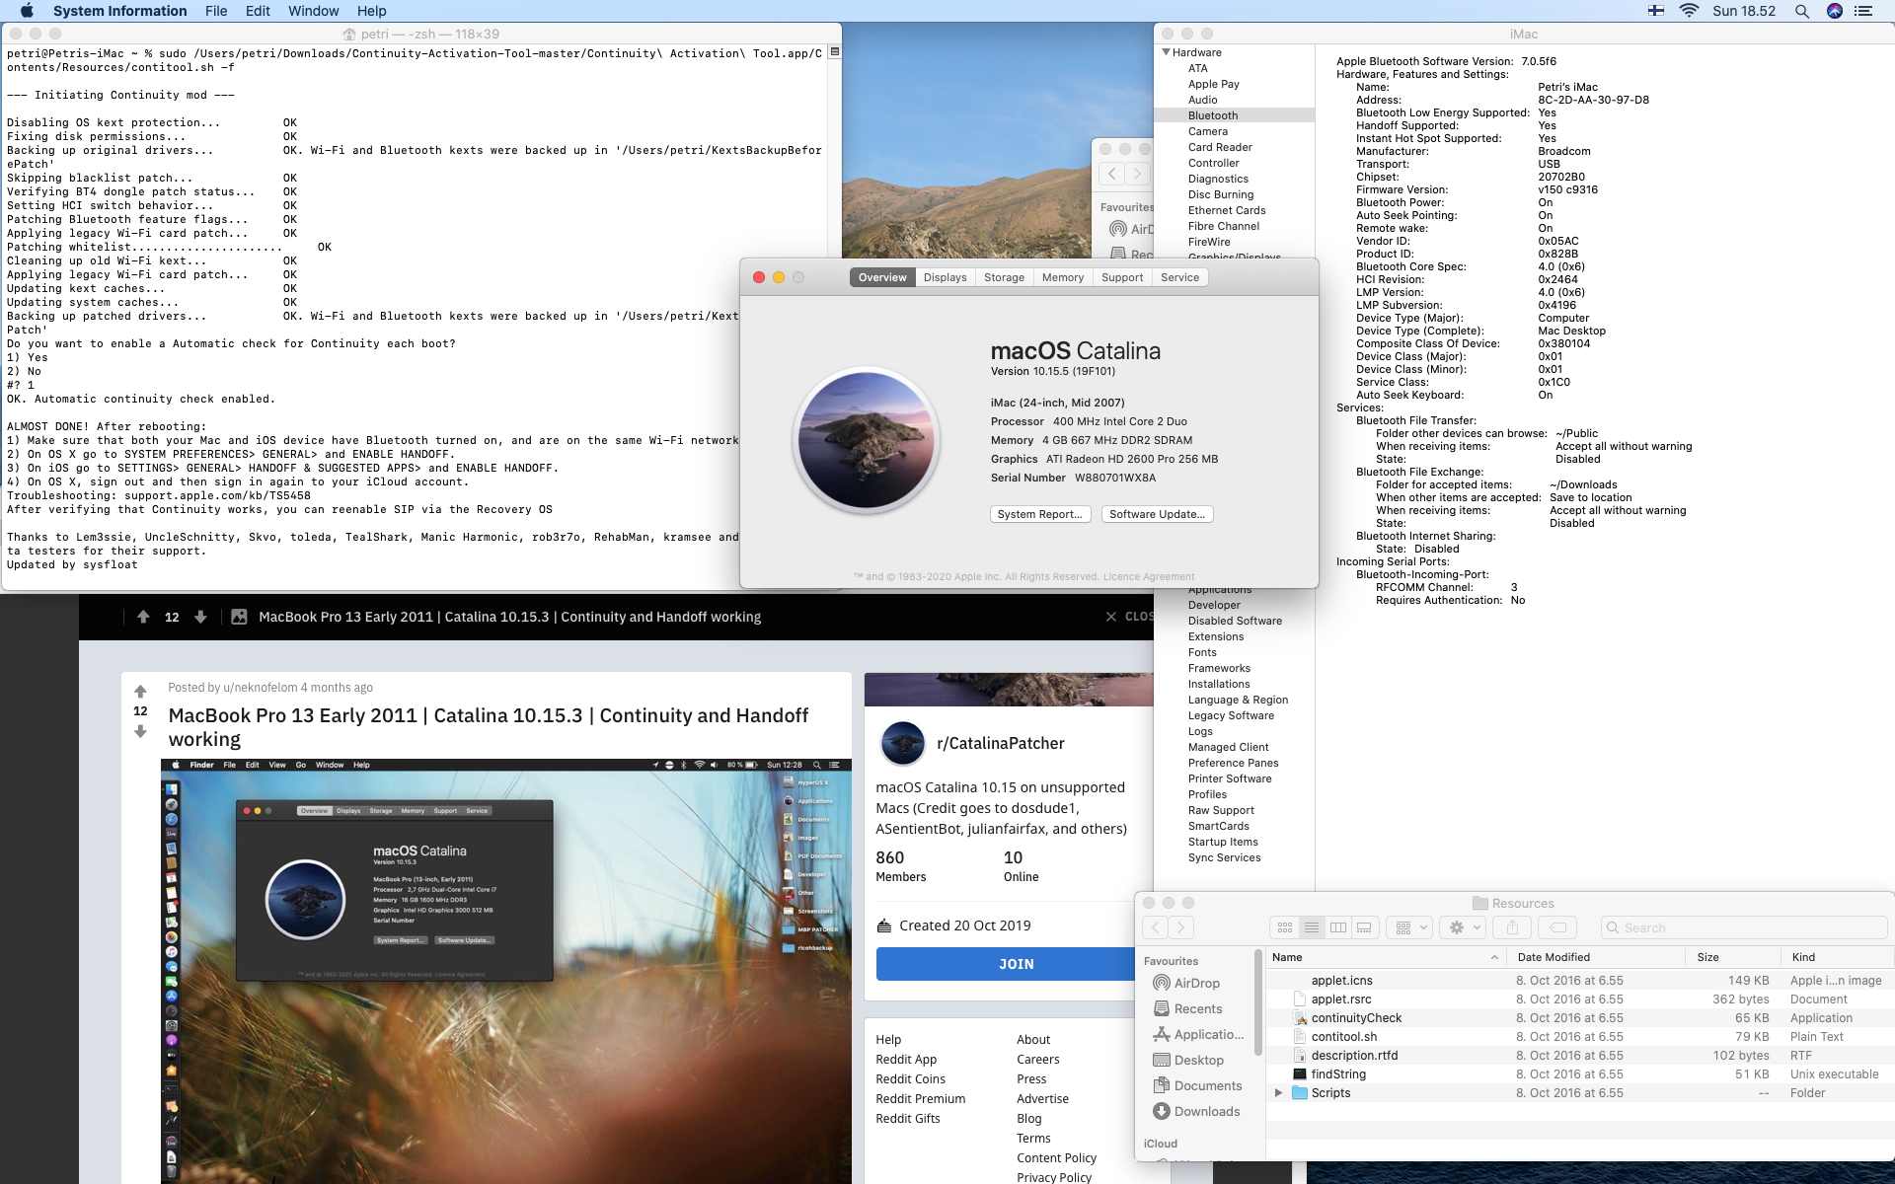Click the Share button in Finder toolbar
The width and height of the screenshot is (1895, 1184).
[1511, 927]
